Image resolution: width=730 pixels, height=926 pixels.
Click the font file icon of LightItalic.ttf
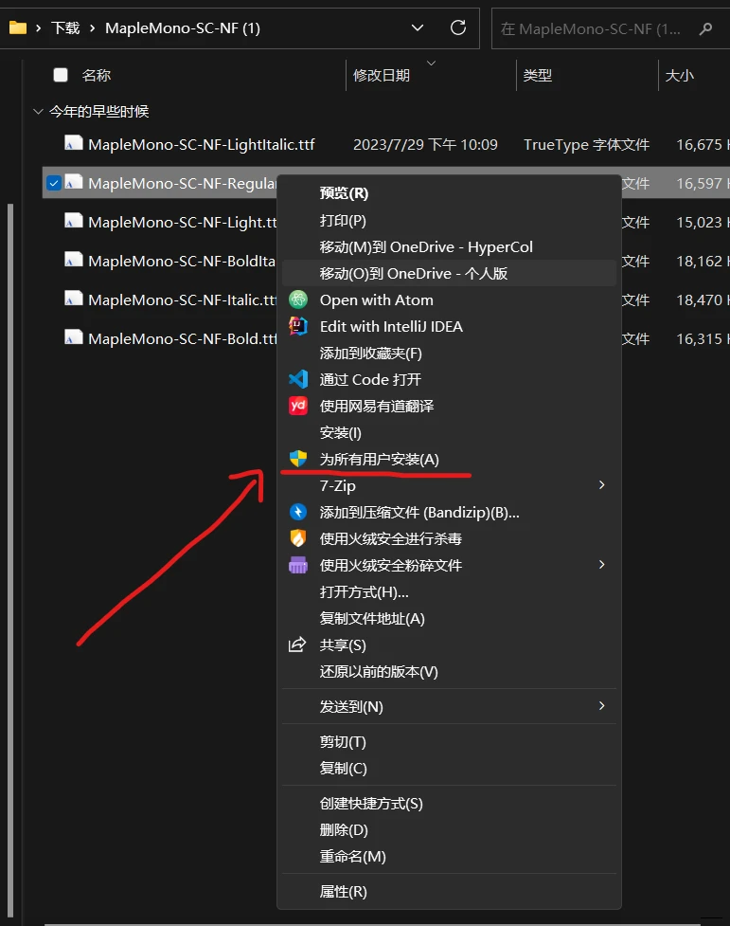tap(73, 143)
